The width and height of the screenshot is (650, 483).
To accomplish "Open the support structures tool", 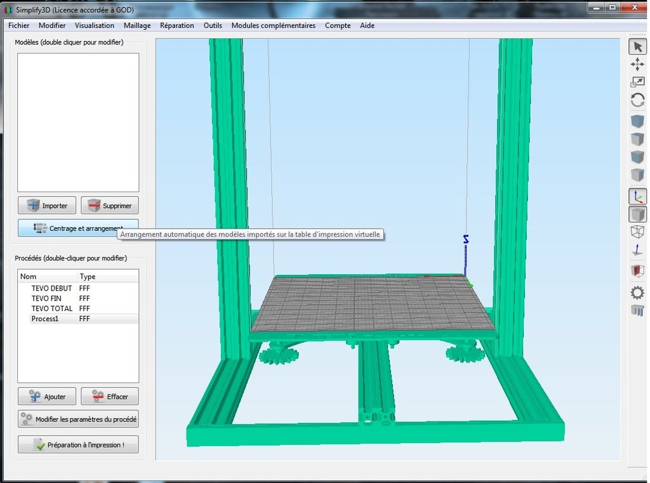I will [637, 310].
